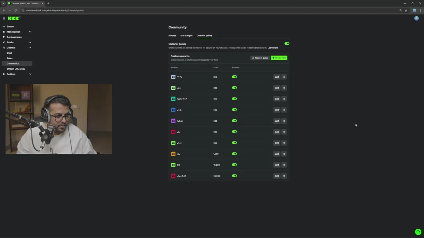The width and height of the screenshot is (424, 238).
Task: Delete the reward costing 250
Action: pyautogui.click(x=284, y=77)
